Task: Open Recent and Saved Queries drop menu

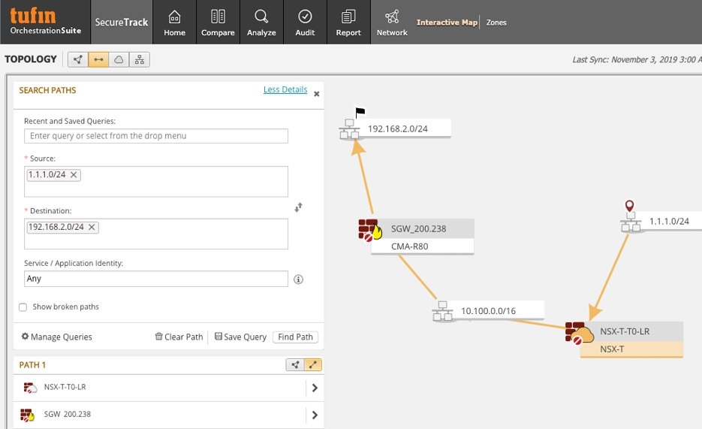Action: tap(156, 136)
